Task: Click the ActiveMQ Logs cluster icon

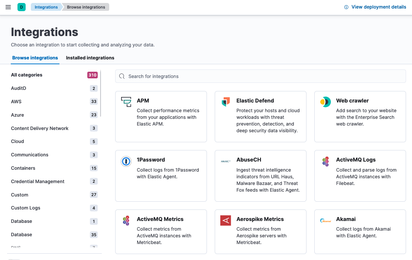Action: (x=325, y=160)
